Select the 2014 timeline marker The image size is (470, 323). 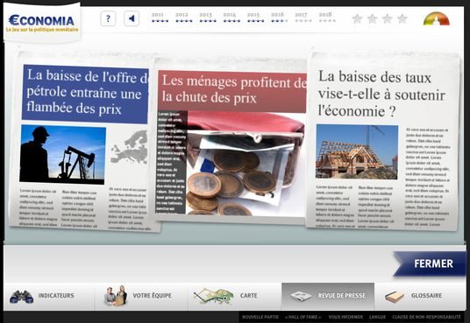231,18
